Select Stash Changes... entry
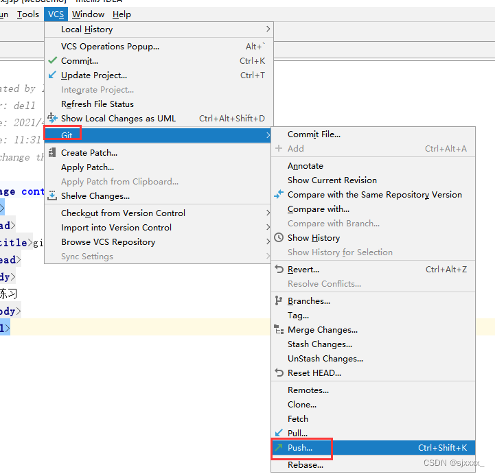The image size is (495, 474). (x=373, y=344)
